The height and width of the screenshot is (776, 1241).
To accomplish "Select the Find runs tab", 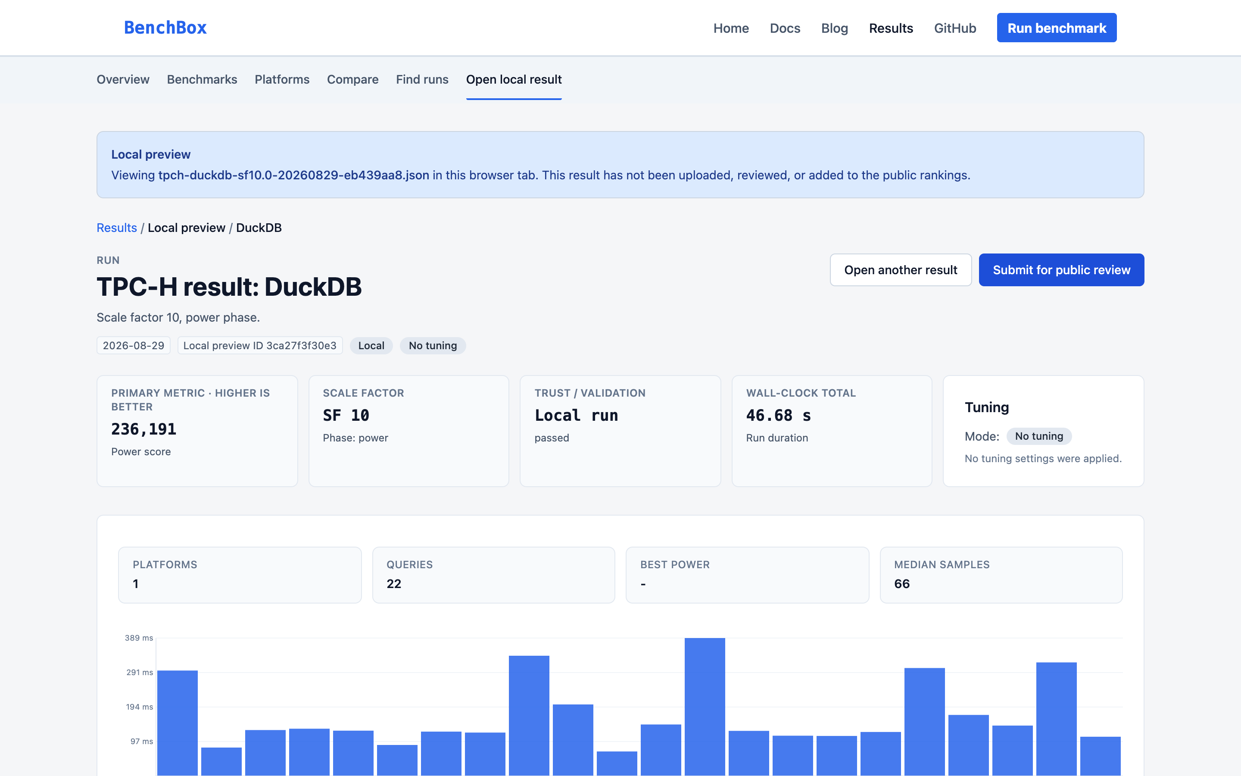I will [x=422, y=80].
